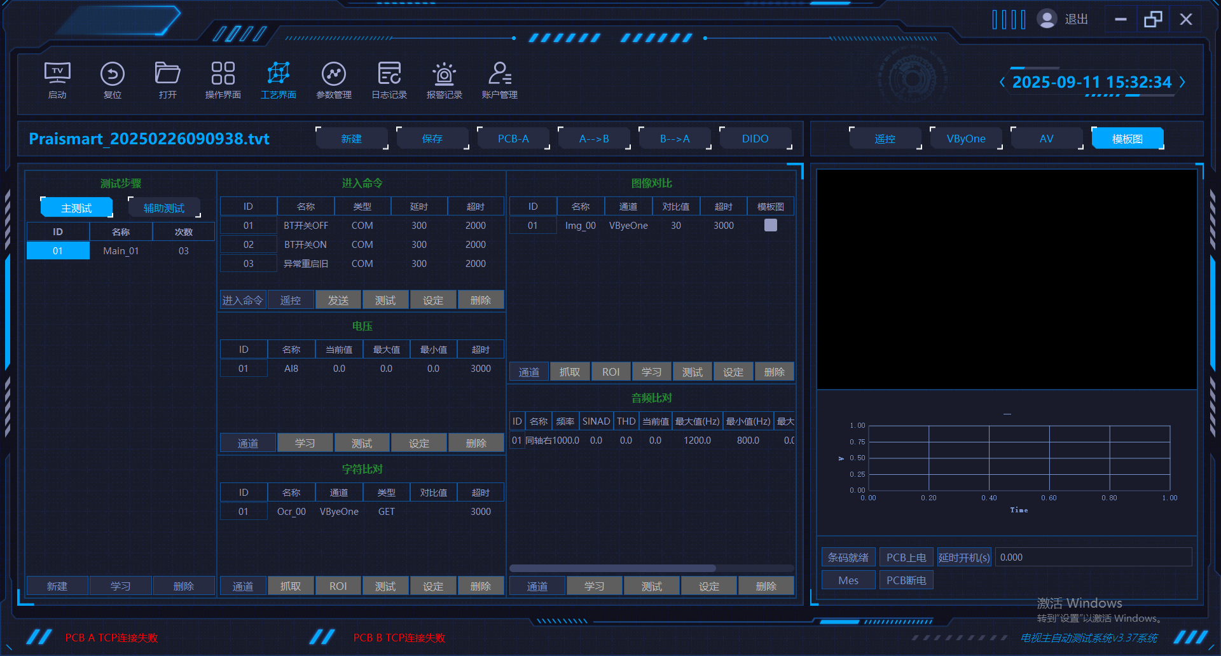This screenshot has height=656, width=1221.
Task: Open file with the 打开 folder icon
Action: coord(167,75)
